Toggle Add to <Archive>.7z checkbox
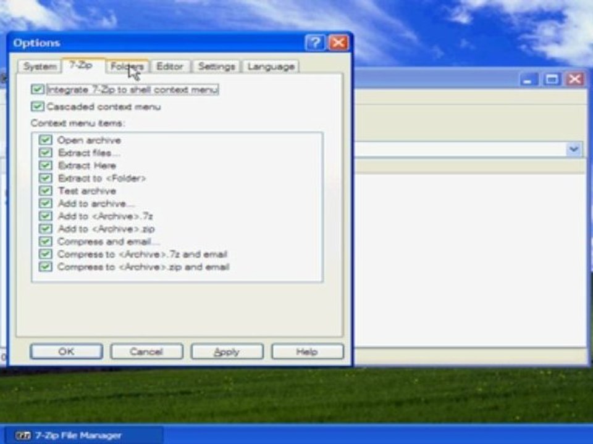The image size is (593, 444). click(x=45, y=216)
